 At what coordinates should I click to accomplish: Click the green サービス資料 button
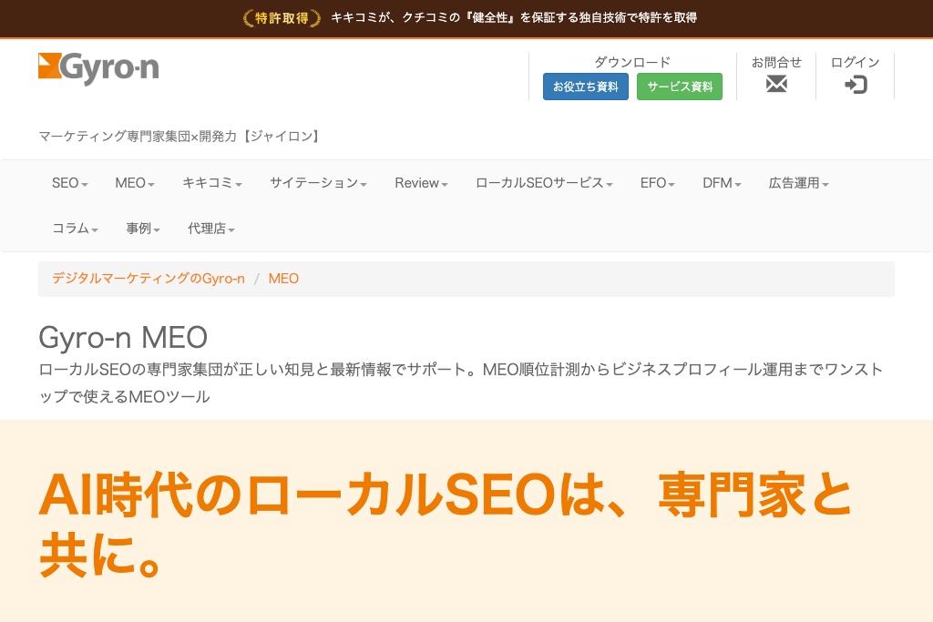[x=679, y=87]
